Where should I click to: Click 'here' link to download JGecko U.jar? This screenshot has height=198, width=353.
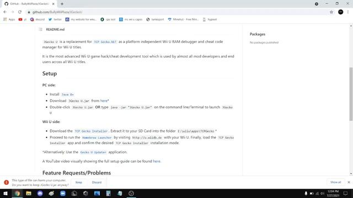(x=104, y=101)
